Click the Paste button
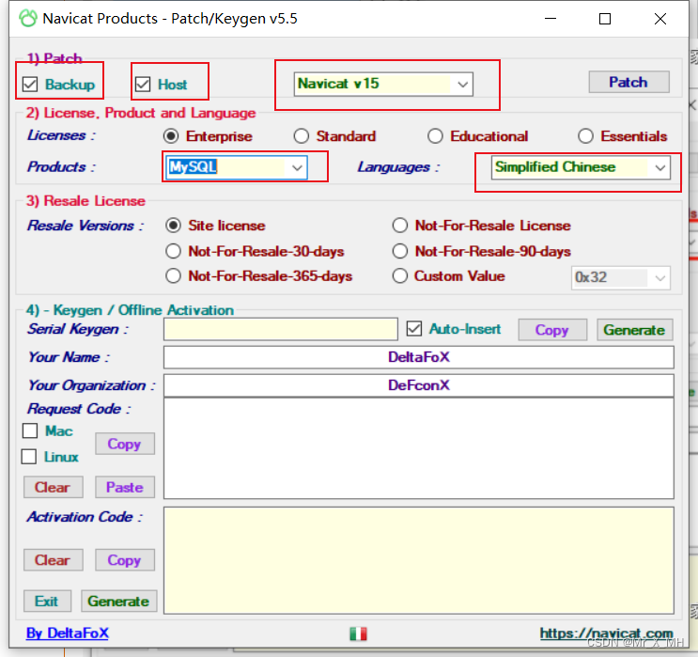Viewport: 698px width, 657px height. (125, 487)
